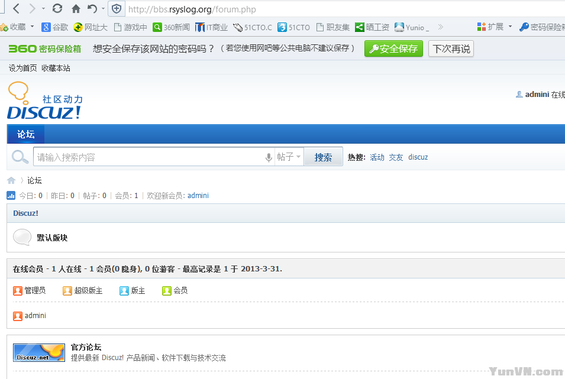Expand the 扩展 dropdown arrow
Screen dimensions: 565x379
(510, 27)
